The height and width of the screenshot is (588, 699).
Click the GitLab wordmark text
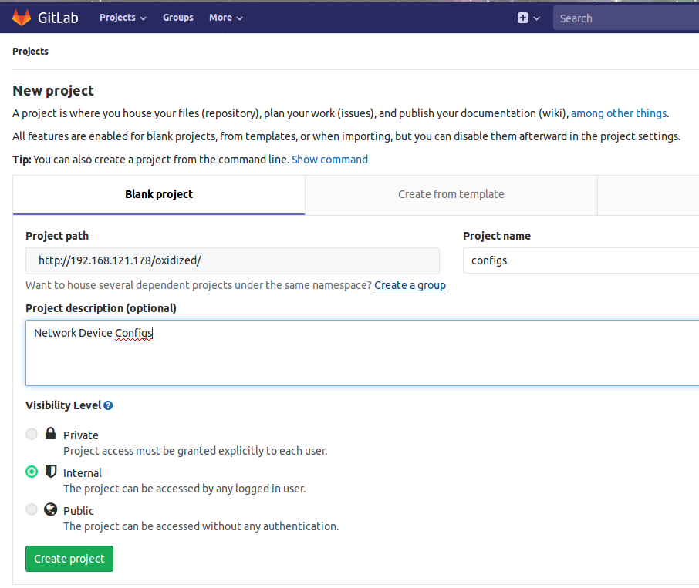click(x=58, y=18)
